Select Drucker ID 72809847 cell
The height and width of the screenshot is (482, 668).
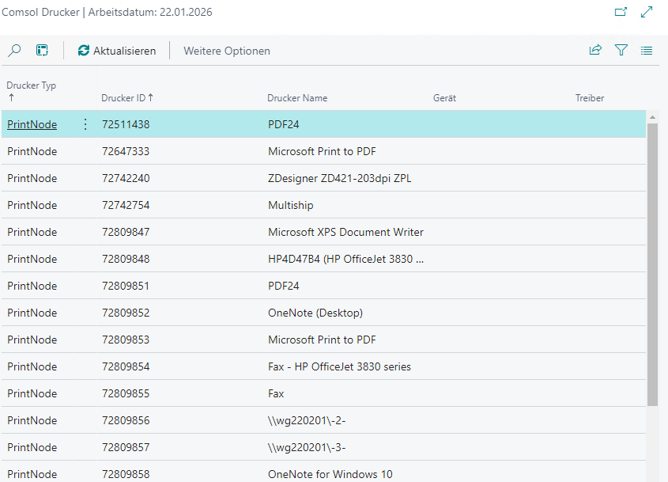coord(126,232)
